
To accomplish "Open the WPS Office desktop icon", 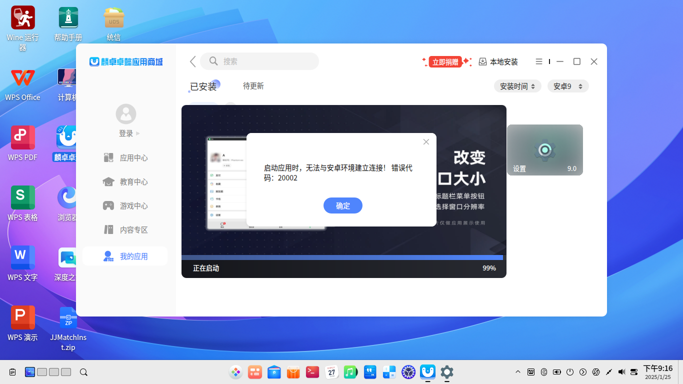I will (x=23, y=84).
